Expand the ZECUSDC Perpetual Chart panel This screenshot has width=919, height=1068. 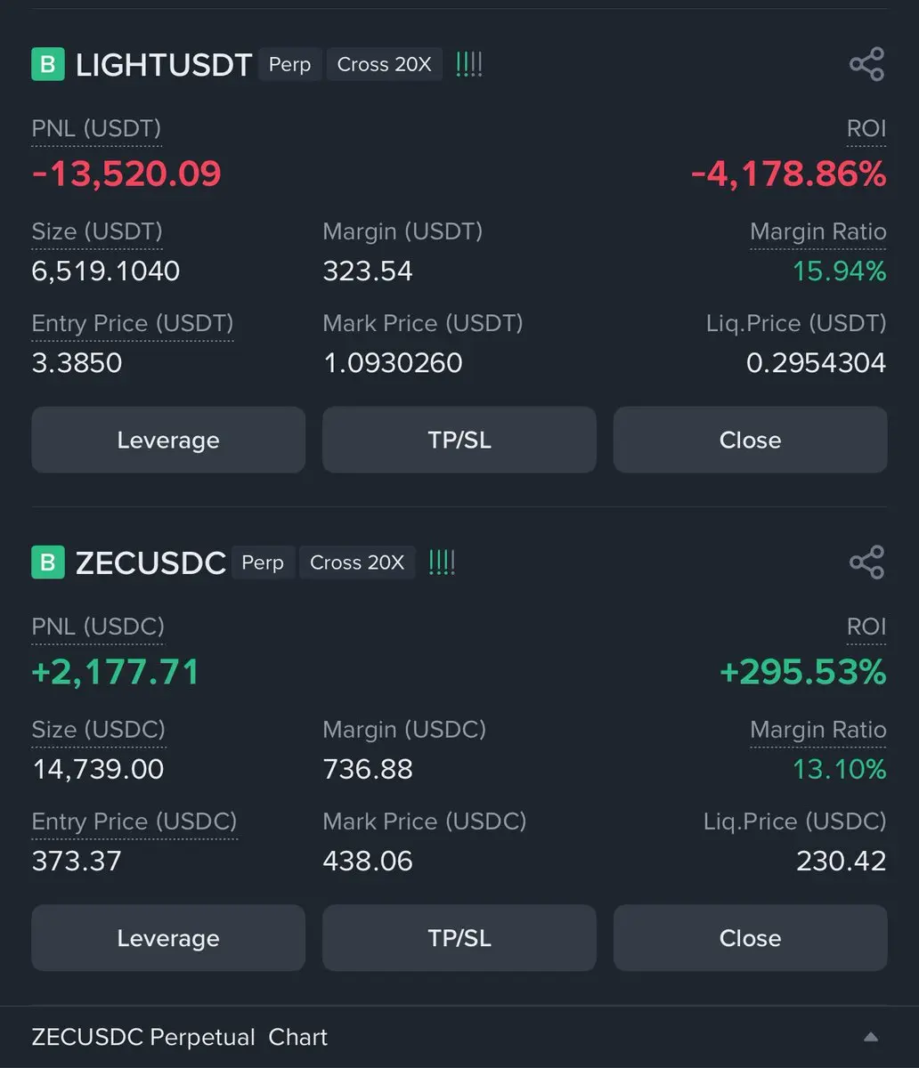[871, 1037]
